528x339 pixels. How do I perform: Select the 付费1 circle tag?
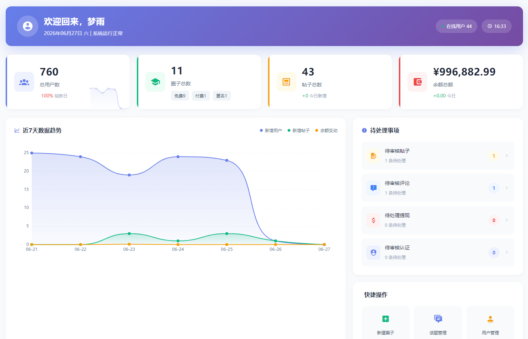(x=201, y=96)
